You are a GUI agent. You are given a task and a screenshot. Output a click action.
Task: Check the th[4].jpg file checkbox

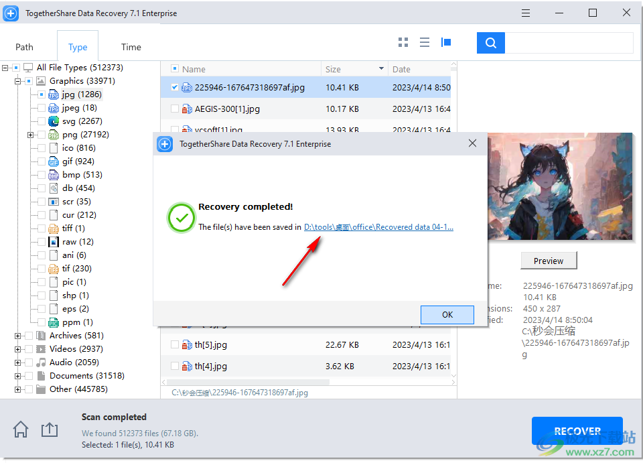pos(175,366)
